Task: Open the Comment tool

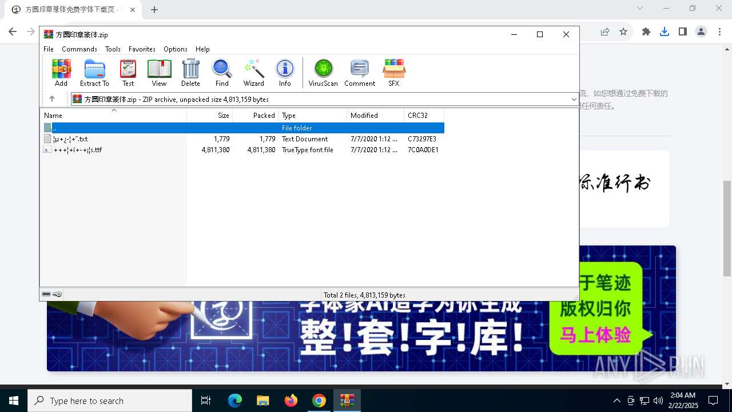Action: [360, 73]
